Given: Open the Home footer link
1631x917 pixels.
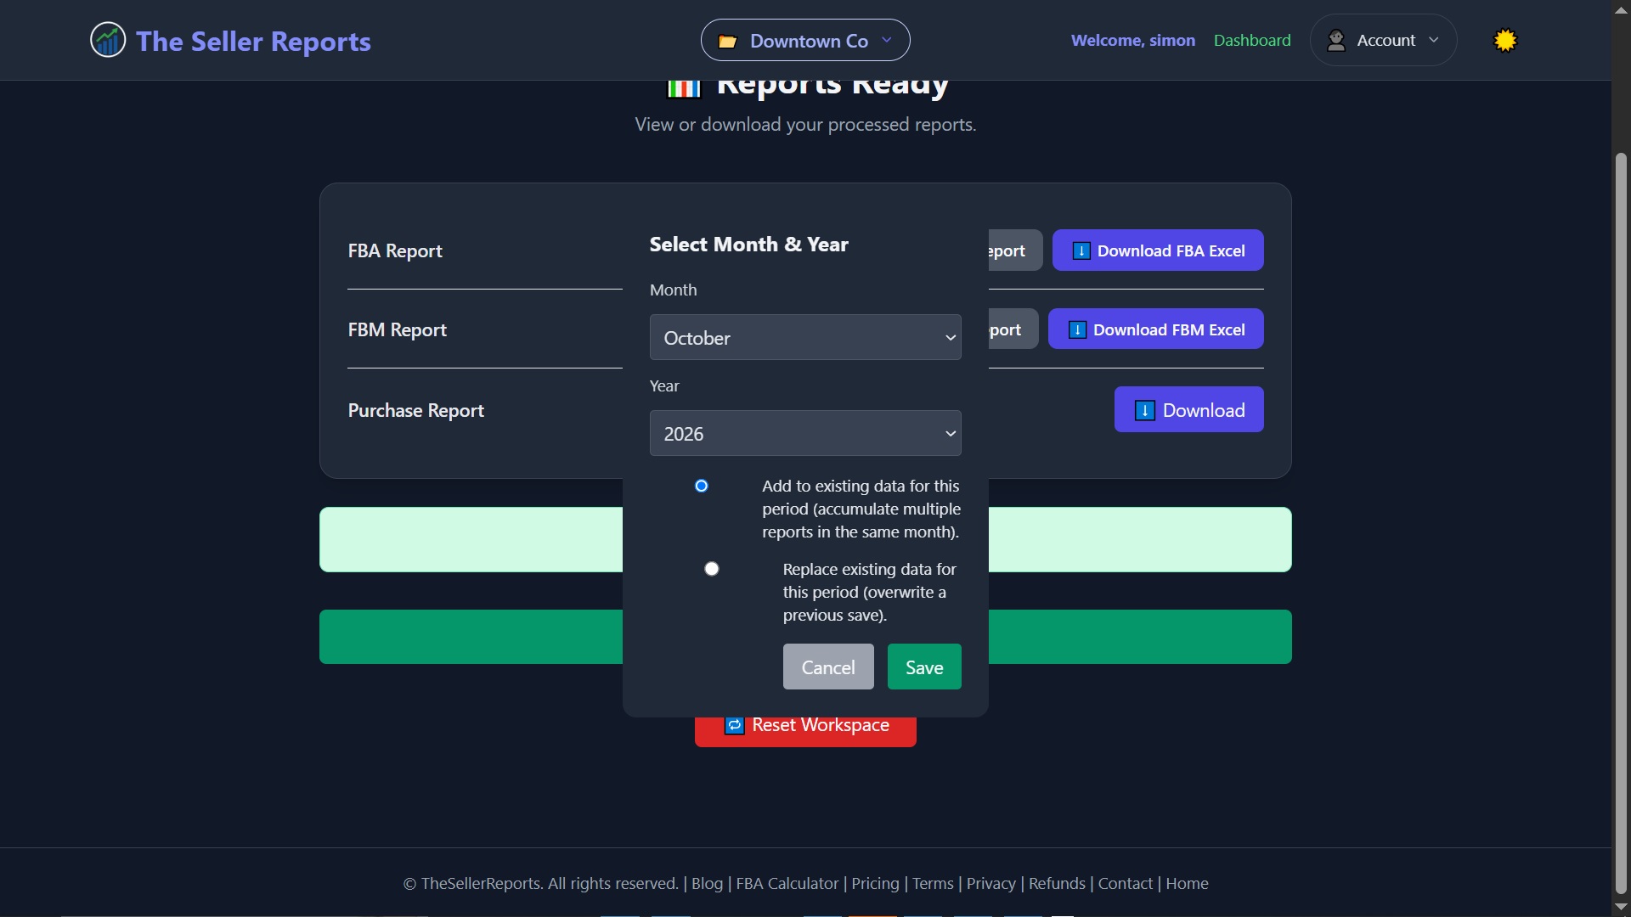Looking at the screenshot, I should tap(1187, 883).
